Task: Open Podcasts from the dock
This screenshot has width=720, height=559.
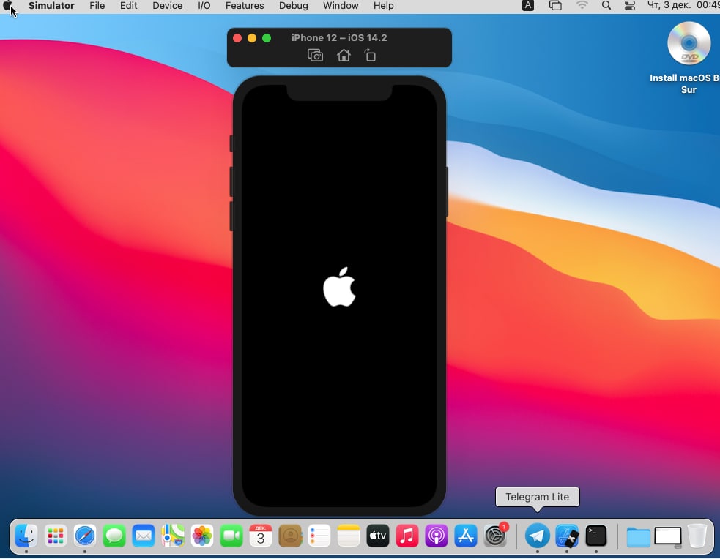Action: (x=437, y=535)
